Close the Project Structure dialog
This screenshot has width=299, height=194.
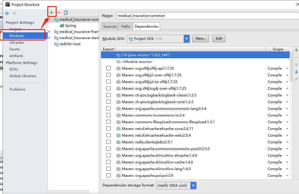pyautogui.click(x=297, y=4)
